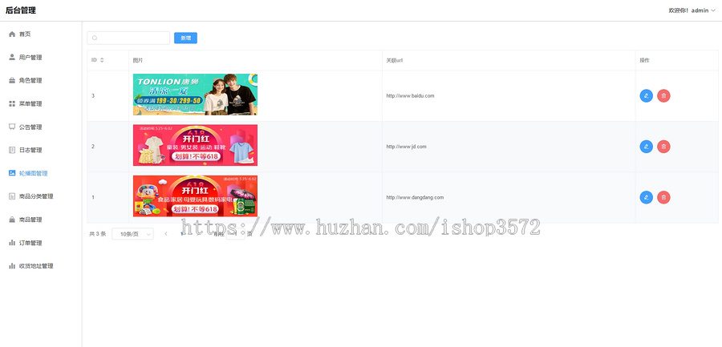Delete the baidu.com carousel row
This screenshot has height=347, width=722.
(663, 95)
